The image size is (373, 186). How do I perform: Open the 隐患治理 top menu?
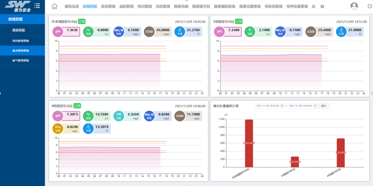(181, 7)
